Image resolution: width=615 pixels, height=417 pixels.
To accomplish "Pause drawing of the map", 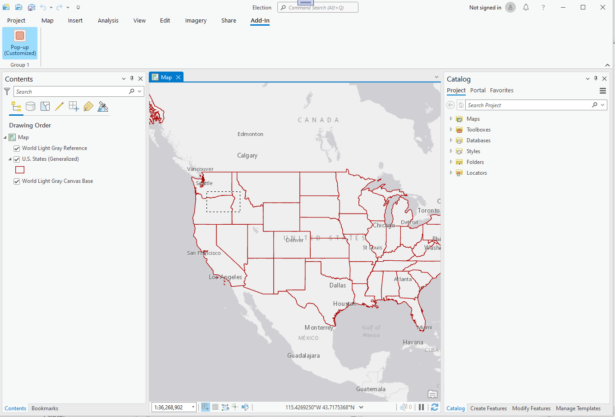I will pyautogui.click(x=421, y=407).
